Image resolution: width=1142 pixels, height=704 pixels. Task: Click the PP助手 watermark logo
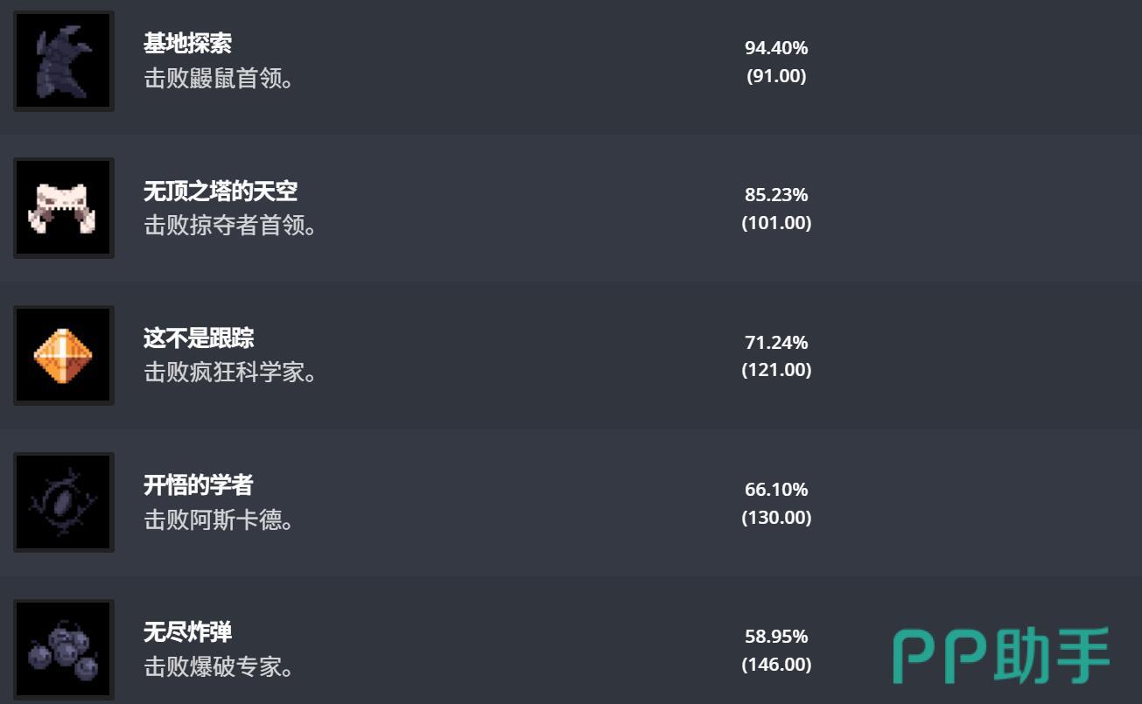click(1002, 654)
